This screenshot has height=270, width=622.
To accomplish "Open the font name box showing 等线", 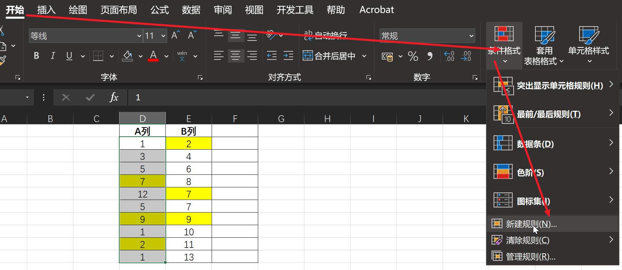I will [x=86, y=36].
